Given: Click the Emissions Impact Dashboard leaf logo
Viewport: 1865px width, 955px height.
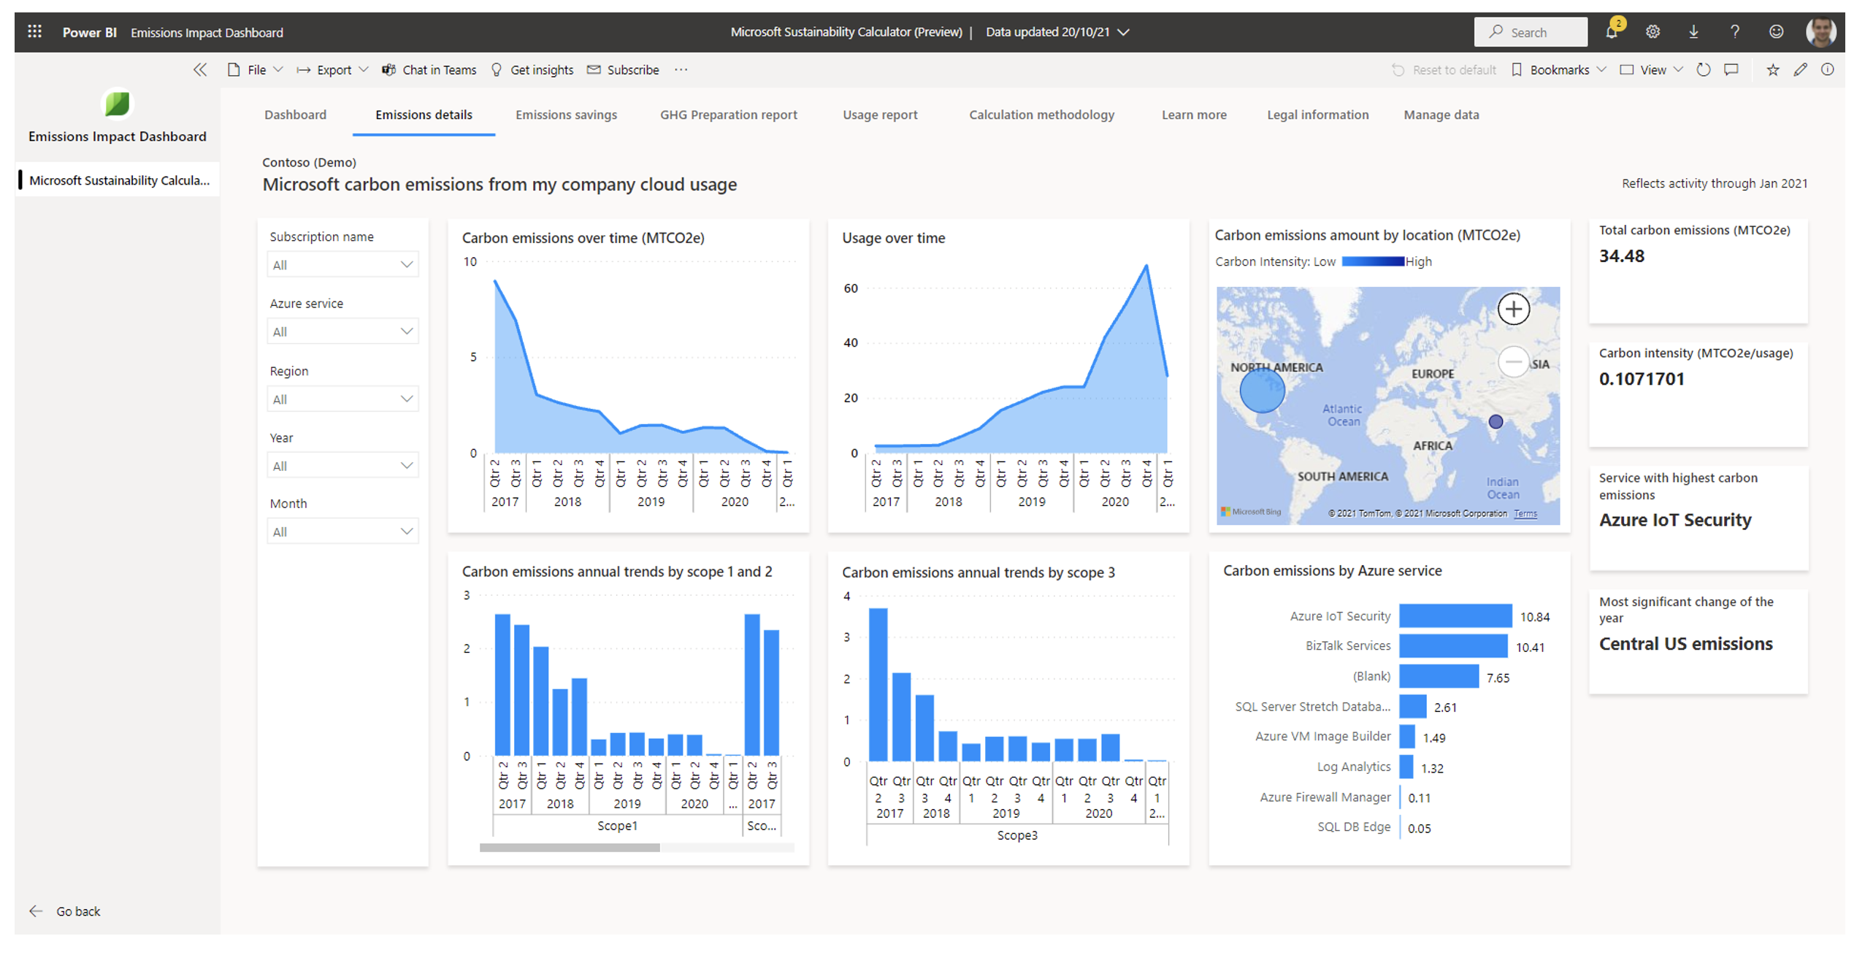Looking at the screenshot, I should point(117,103).
